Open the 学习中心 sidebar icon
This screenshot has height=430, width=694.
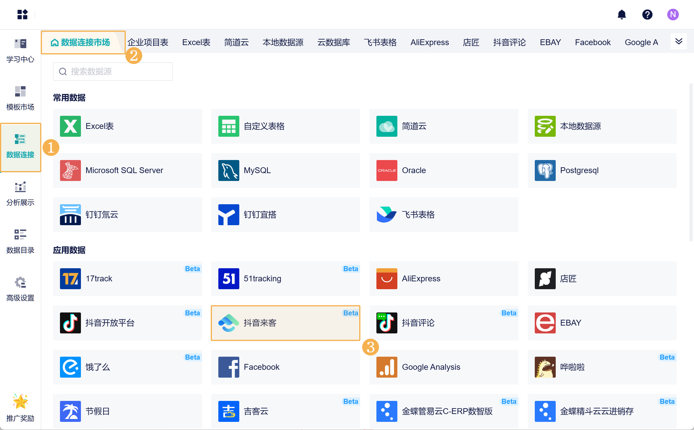(x=20, y=49)
